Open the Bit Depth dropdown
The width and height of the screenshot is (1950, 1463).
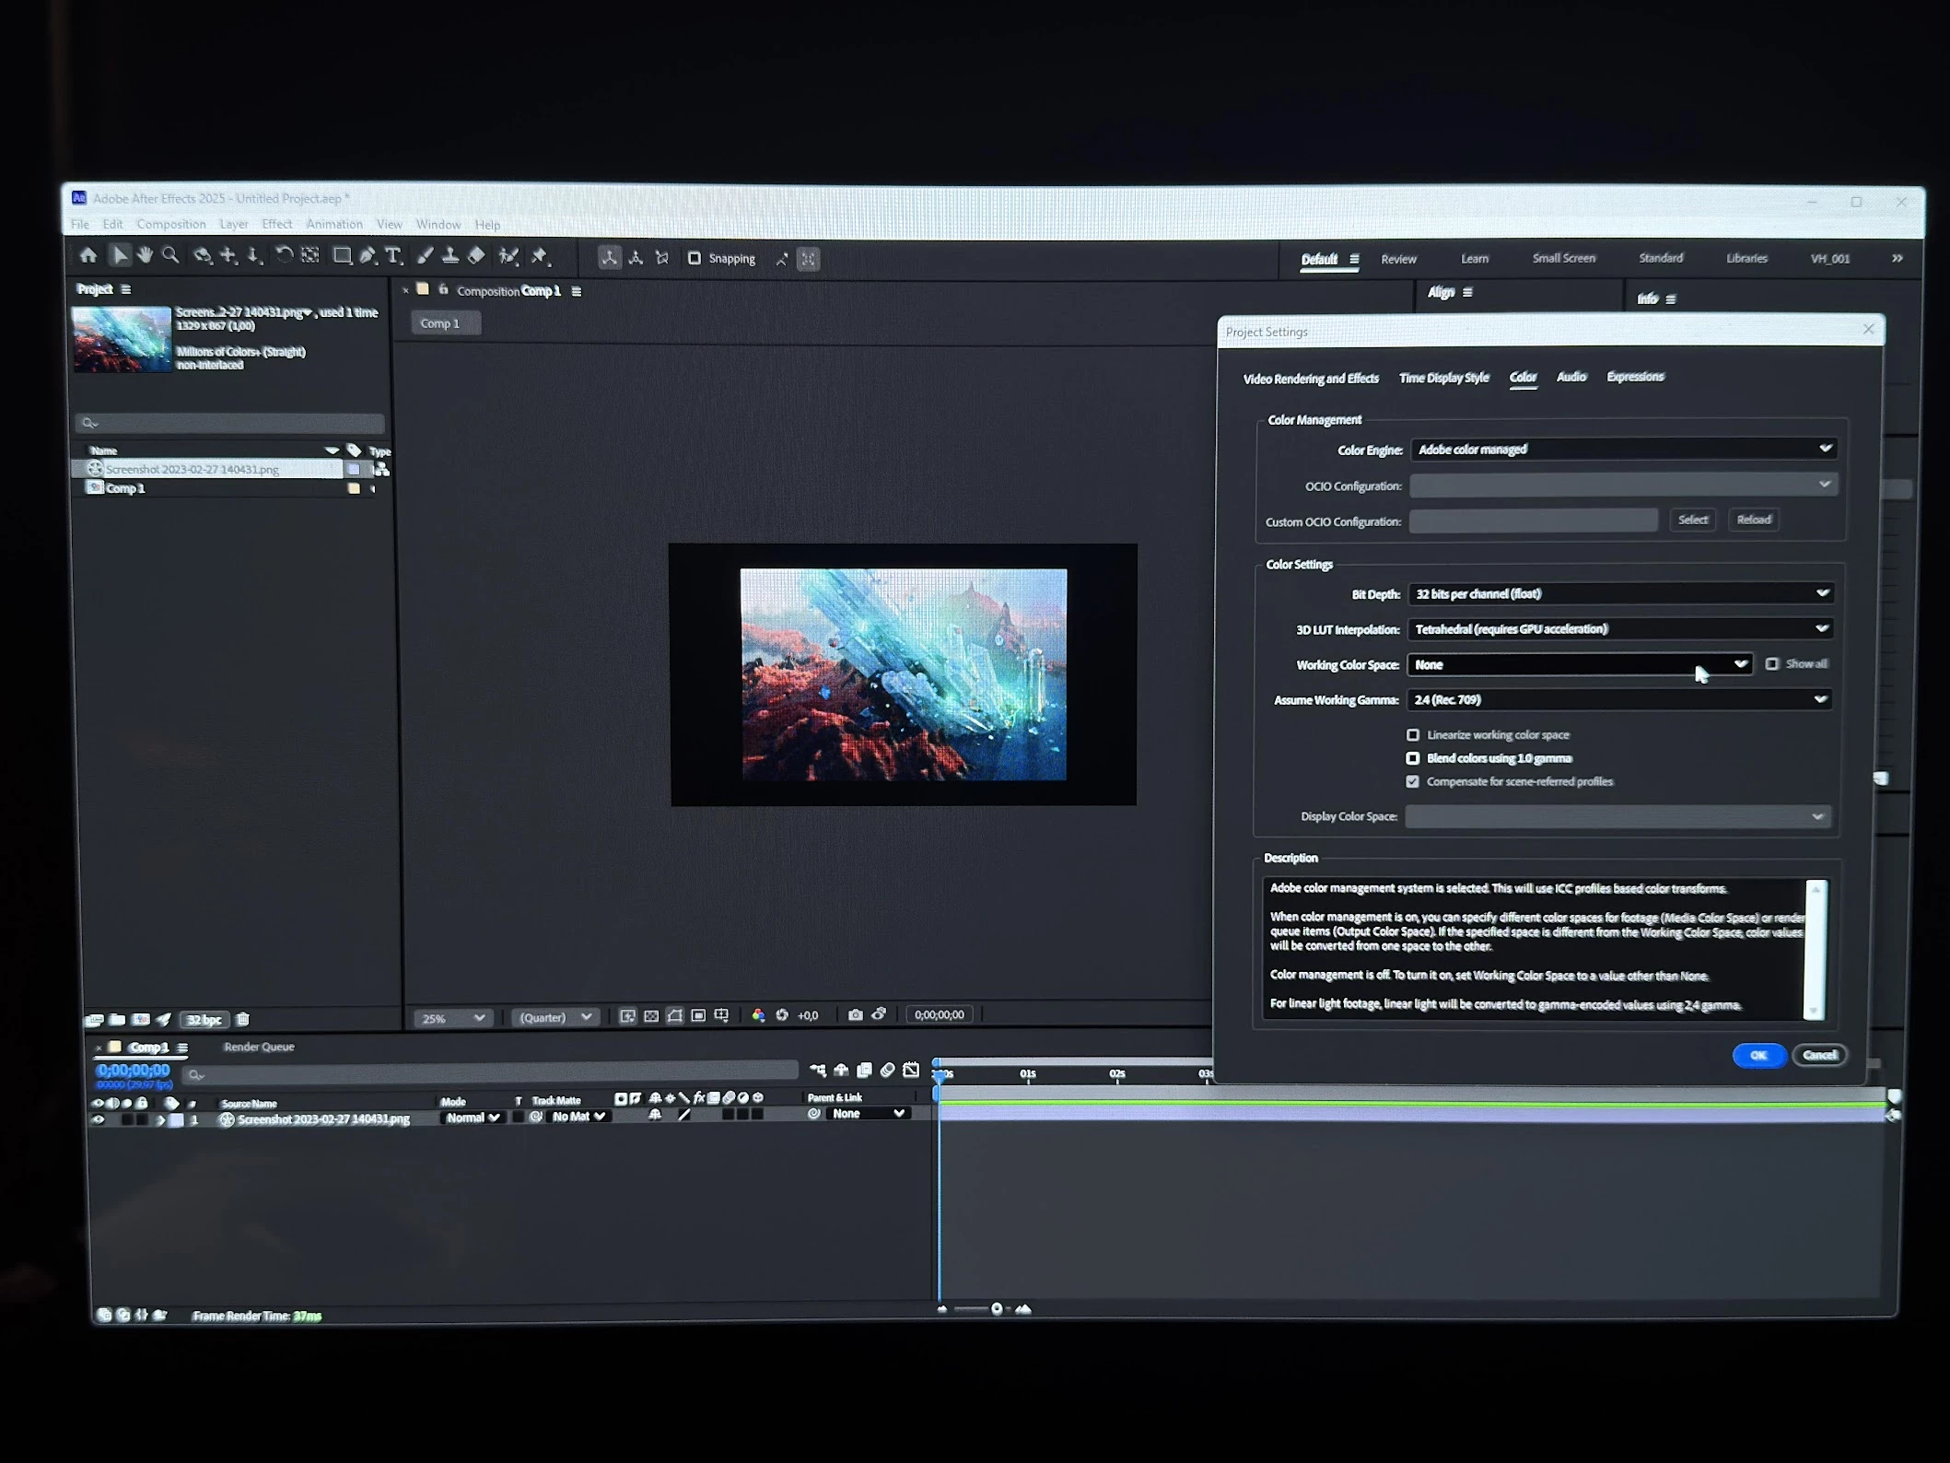[1620, 593]
